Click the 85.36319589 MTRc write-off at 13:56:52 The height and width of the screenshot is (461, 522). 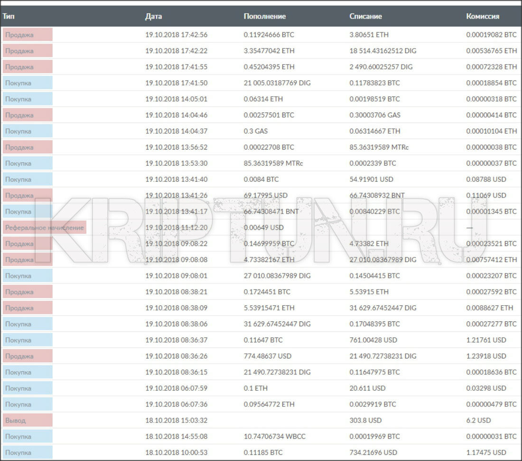click(379, 147)
